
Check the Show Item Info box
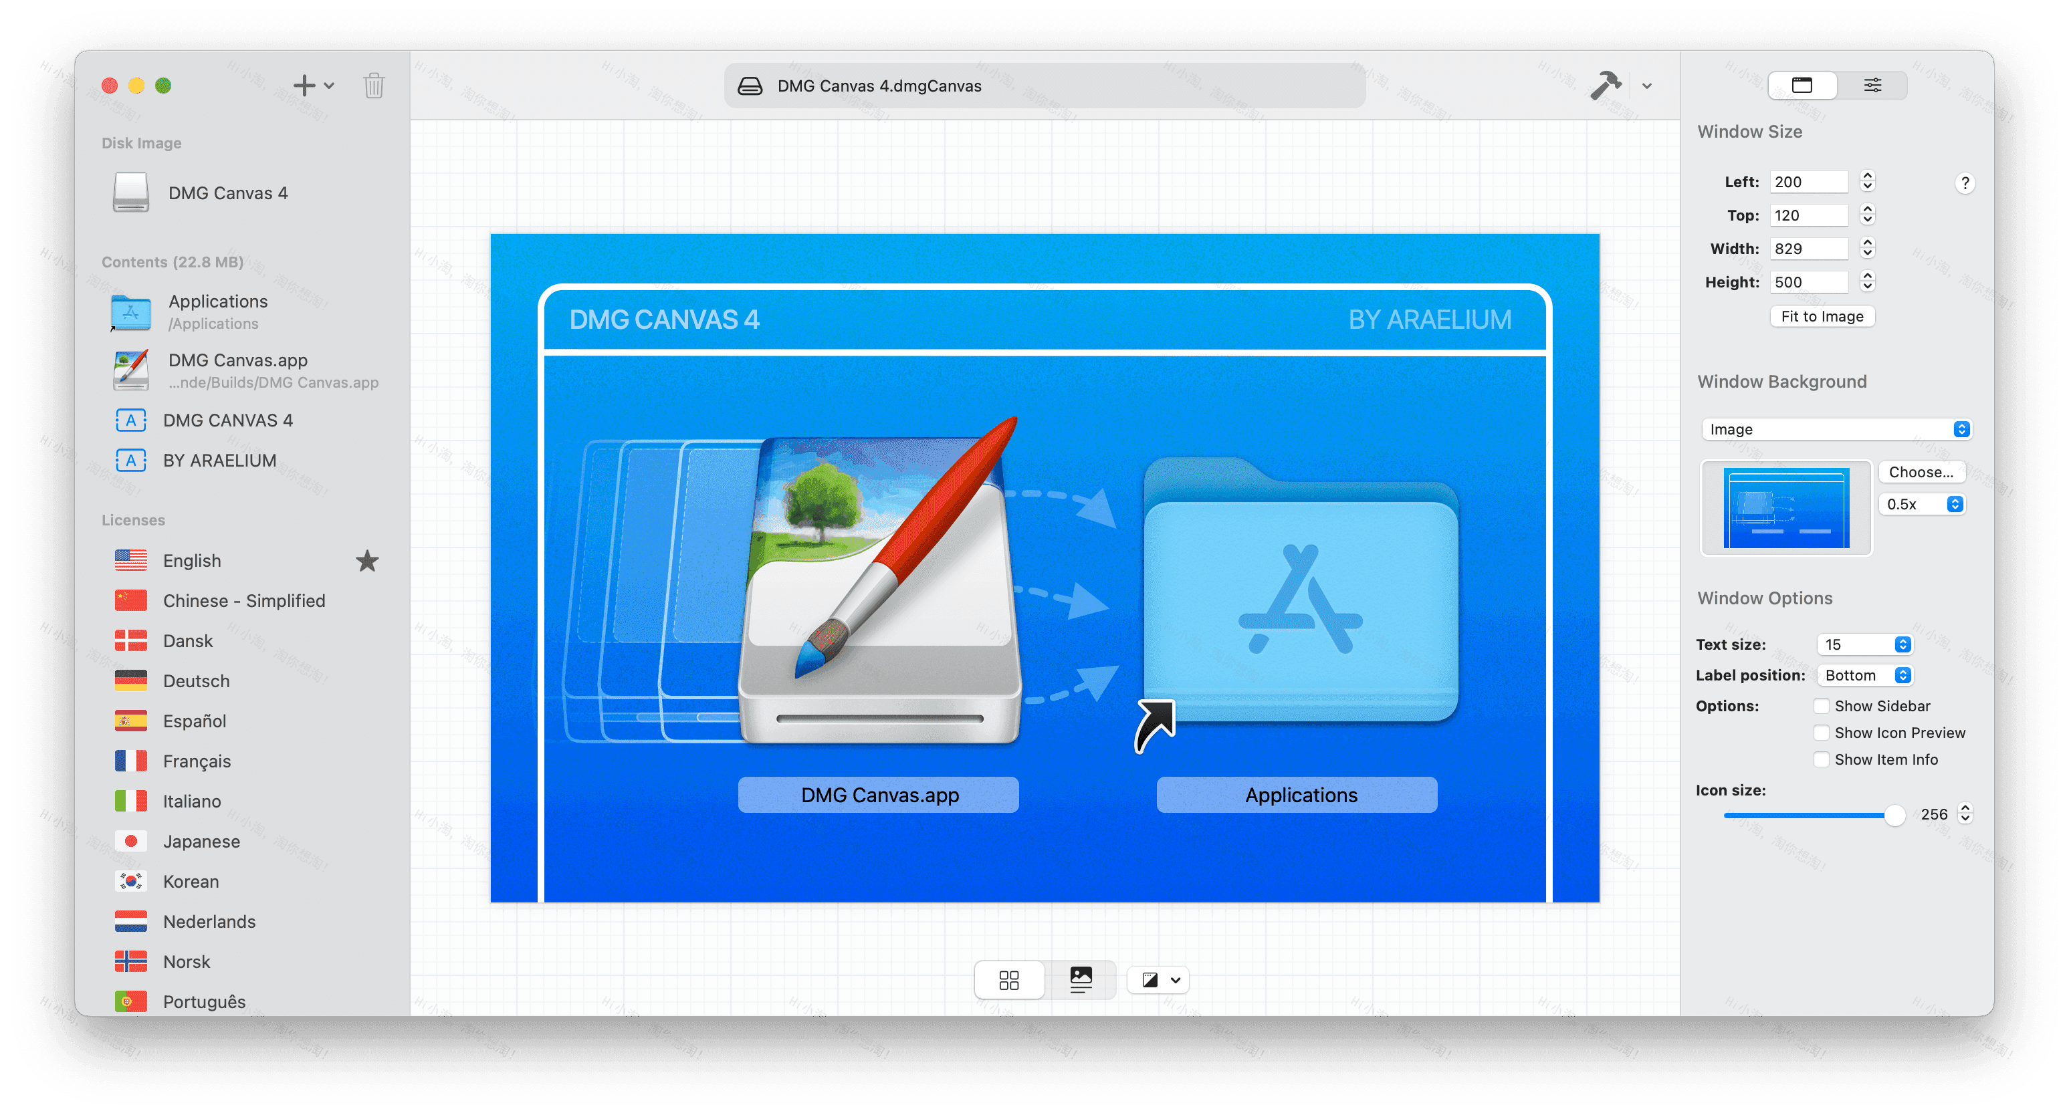1821,759
